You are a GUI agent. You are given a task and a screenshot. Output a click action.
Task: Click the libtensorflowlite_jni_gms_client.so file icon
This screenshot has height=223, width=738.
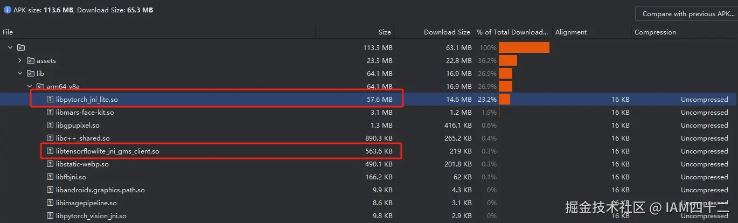point(50,151)
